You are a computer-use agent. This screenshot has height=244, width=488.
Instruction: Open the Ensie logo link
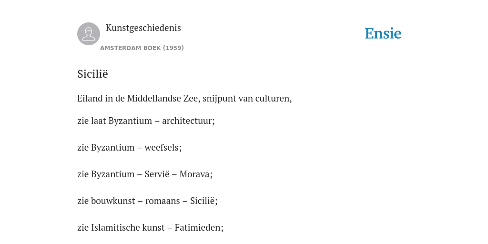[383, 33]
